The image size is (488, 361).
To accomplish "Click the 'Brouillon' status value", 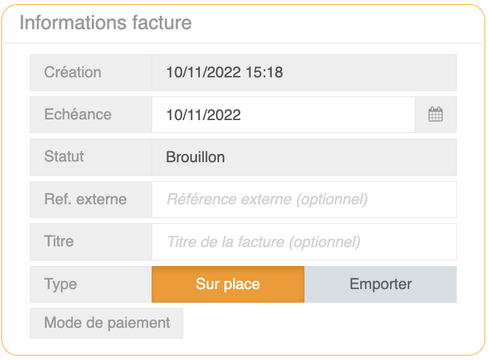I will (x=195, y=157).
